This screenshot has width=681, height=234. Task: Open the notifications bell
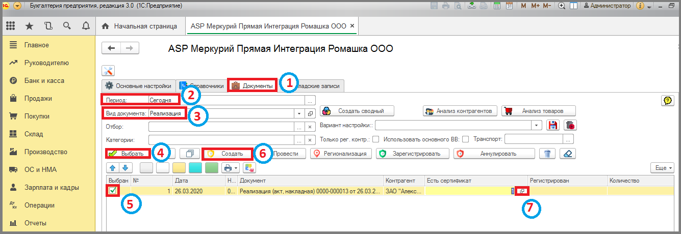(86, 26)
